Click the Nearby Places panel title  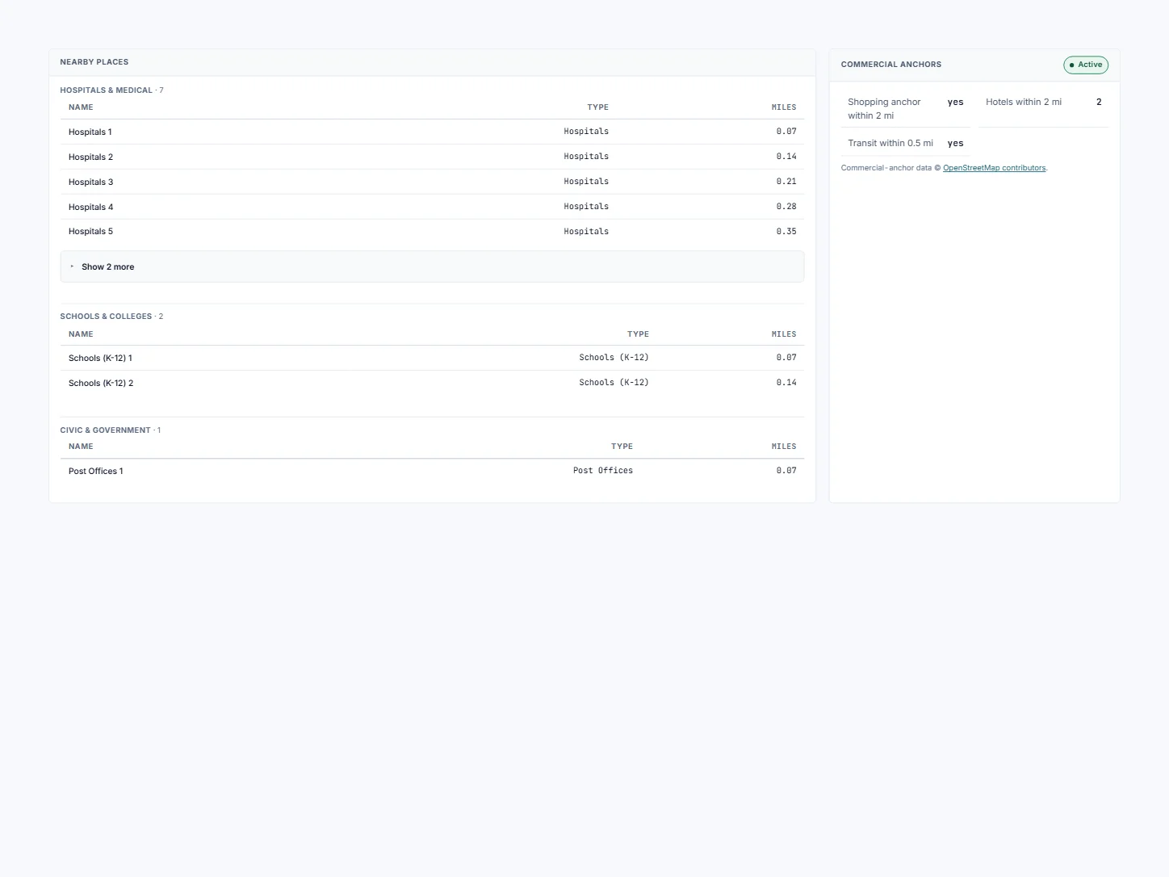pos(94,62)
